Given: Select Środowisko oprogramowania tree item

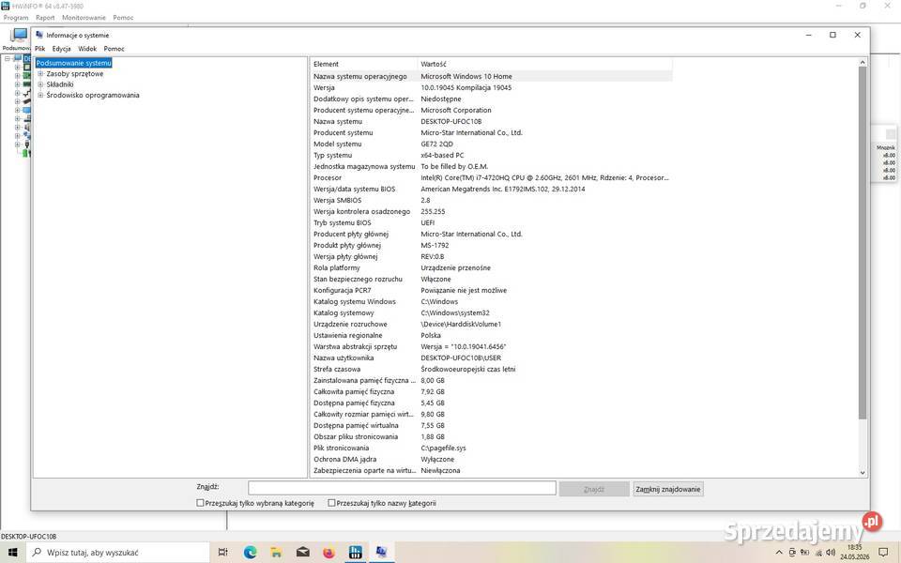Looking at the screenshot, I should pyautogui.click(x=93, y=96).
